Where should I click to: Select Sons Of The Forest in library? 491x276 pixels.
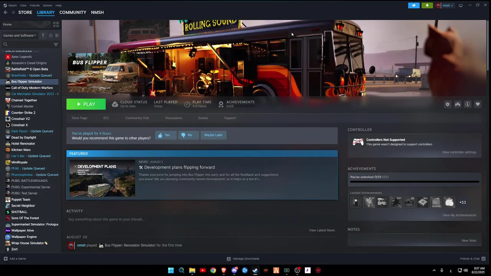25,218
